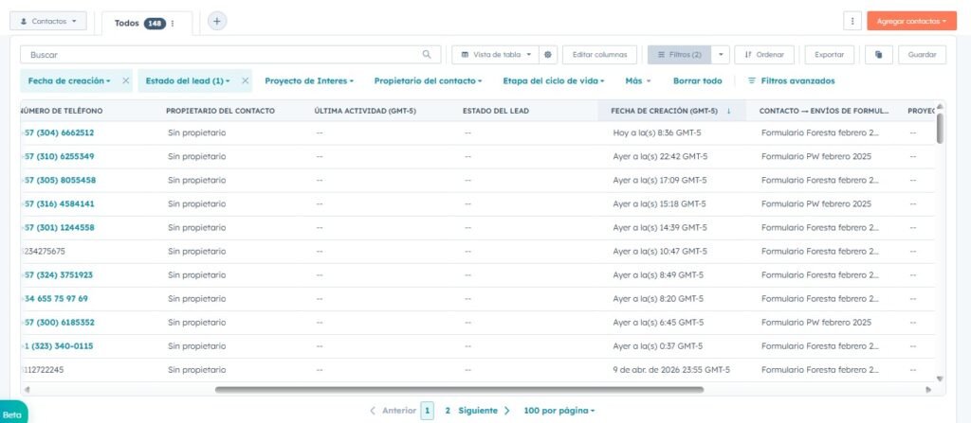
Task: Click the horizontal table scrollbar
Action: (x=459, y=390)
